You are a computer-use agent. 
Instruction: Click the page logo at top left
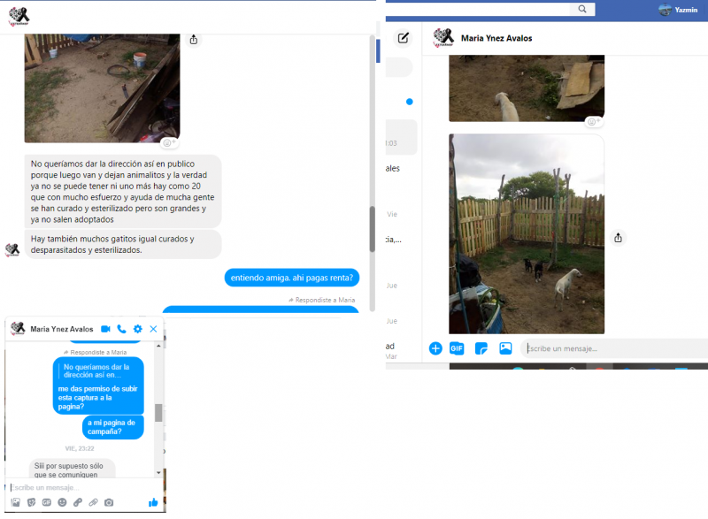click(x=19, y=16)
